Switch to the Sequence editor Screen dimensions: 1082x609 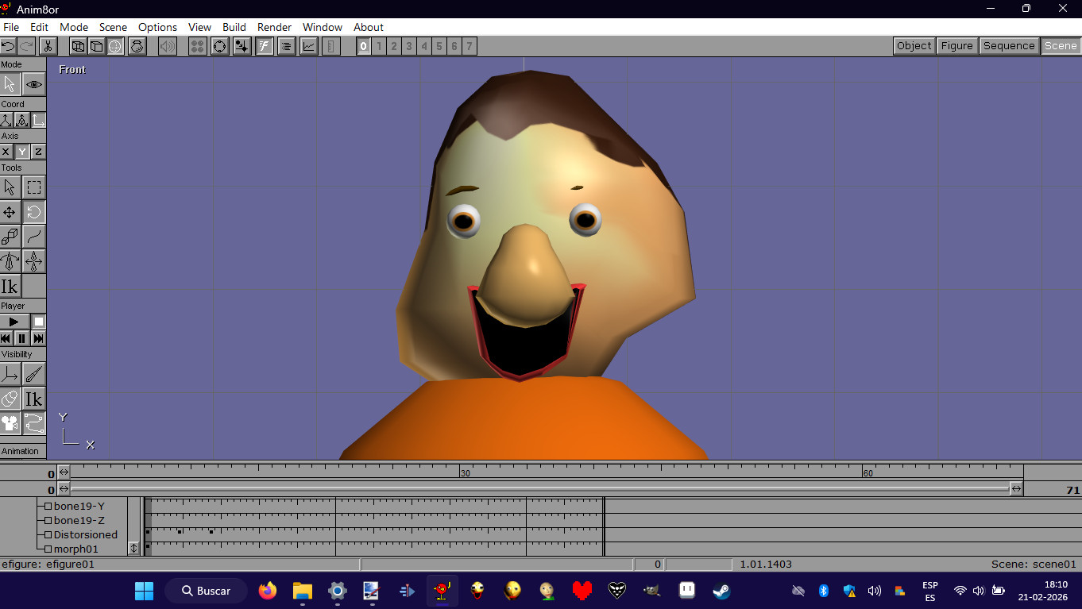coord(1009,46)
